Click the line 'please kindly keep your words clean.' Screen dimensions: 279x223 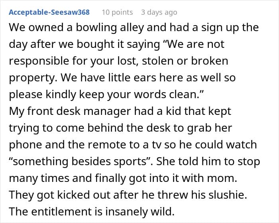coord(106,95)
